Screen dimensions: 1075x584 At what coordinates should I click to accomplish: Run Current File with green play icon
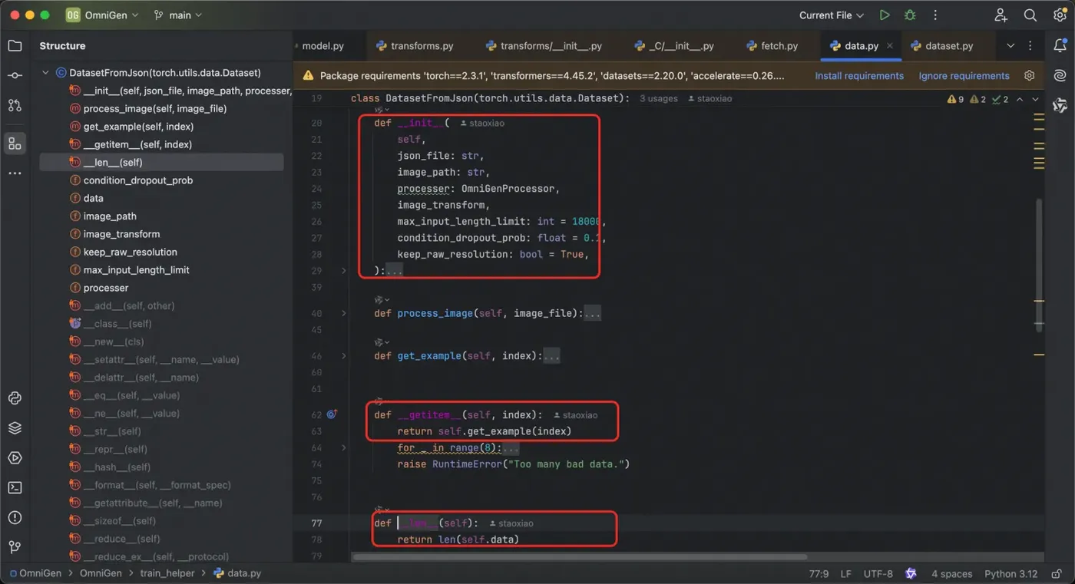tap(885, 15)
